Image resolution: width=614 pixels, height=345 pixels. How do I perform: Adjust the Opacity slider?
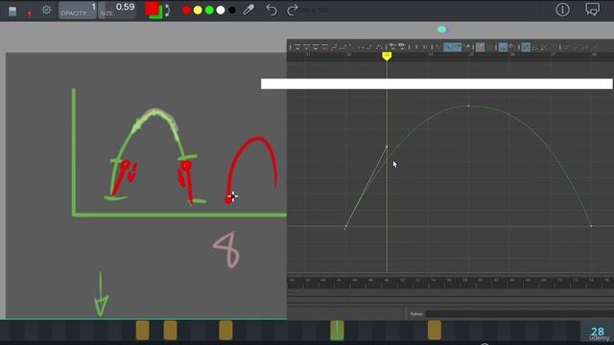78,11
